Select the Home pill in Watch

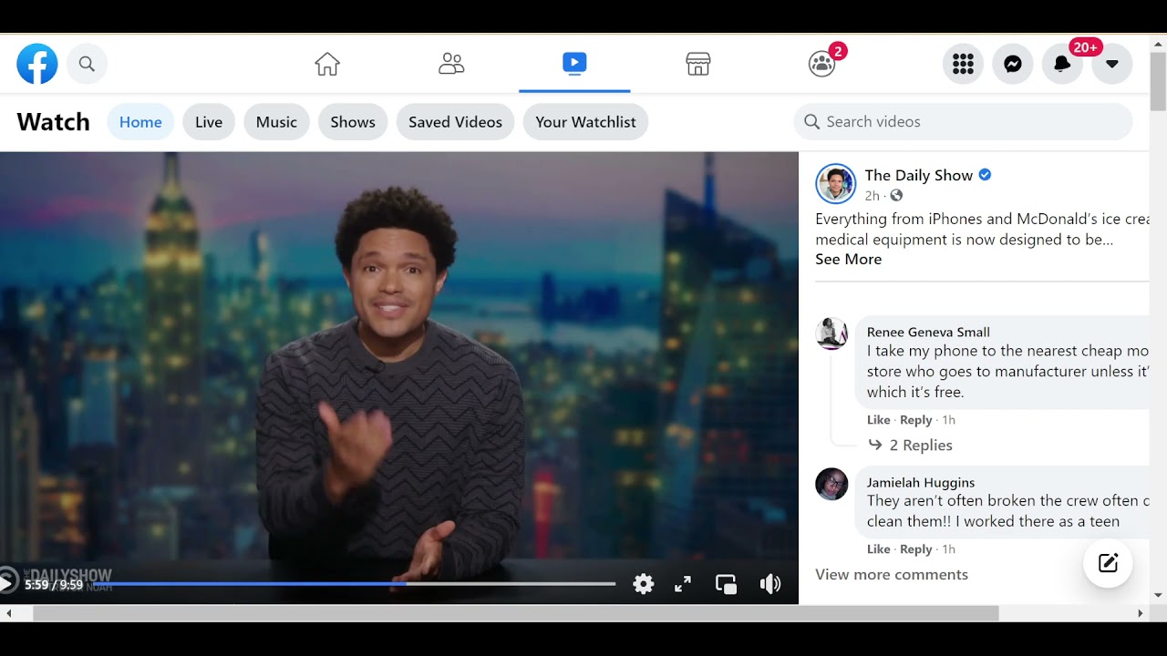[140, 122]
